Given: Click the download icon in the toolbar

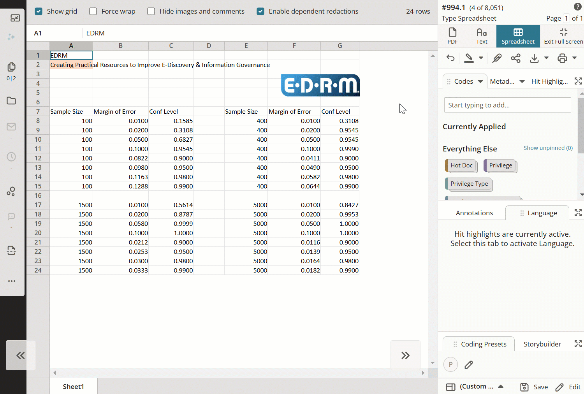Looking at the screenshot, I should pos(533,58).
